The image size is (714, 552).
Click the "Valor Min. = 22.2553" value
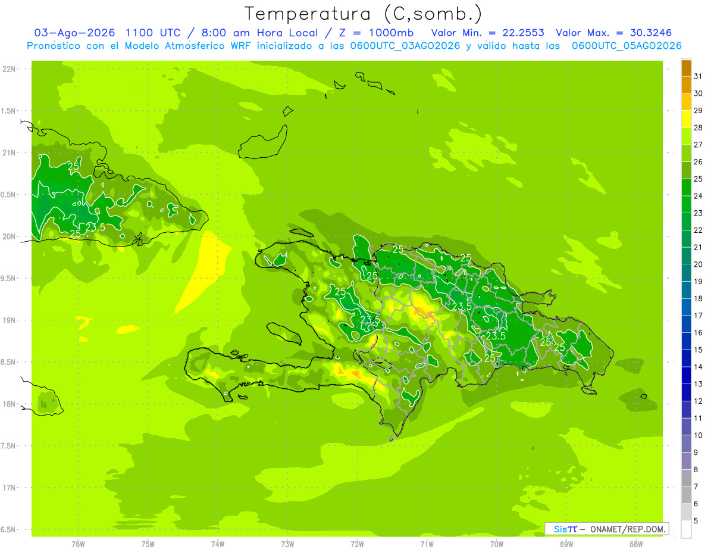point(487,33)
